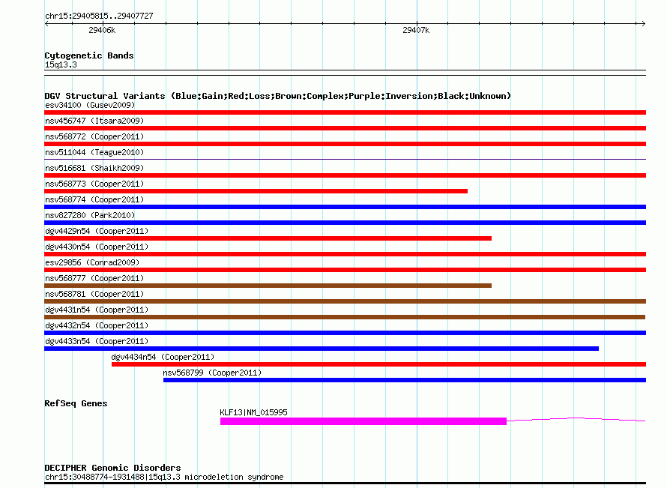Click the nsv568774 (Cooper2011) blue gain bar
This screenshot has height=488, width=667.
pos(345,207)
